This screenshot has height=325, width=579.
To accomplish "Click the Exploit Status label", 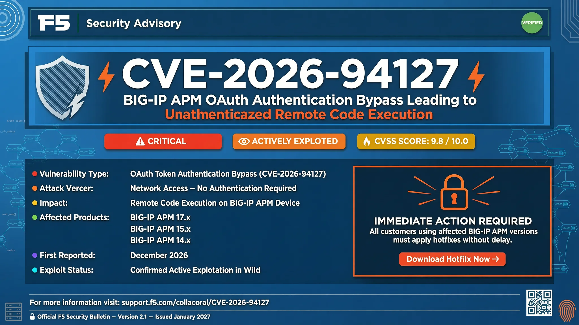I will tap(66, 270).
